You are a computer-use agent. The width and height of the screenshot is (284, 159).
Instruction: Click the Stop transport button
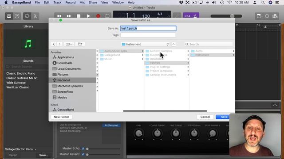click(79, 16)
